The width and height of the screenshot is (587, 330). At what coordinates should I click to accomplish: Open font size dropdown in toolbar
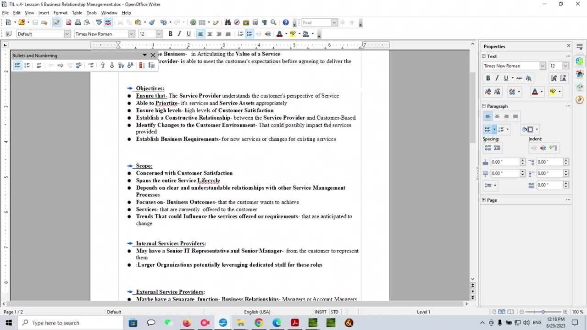(159, 33)
